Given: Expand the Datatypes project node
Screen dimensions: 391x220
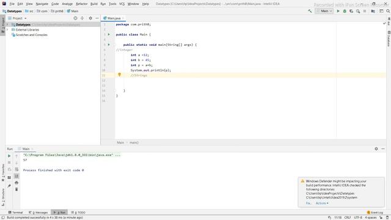Looking at the screenshot, I should tap(7, 24).
